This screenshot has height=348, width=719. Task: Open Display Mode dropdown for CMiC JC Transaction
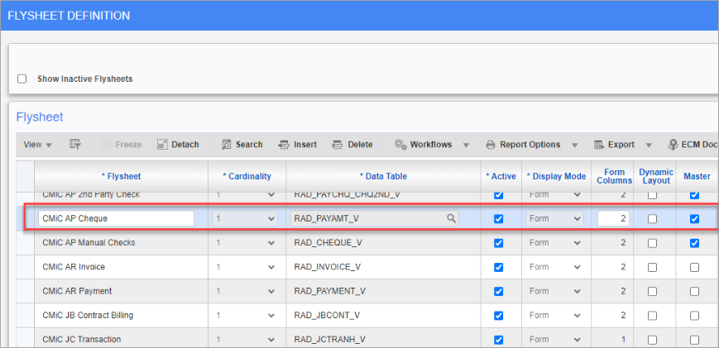tap(555, 340)
